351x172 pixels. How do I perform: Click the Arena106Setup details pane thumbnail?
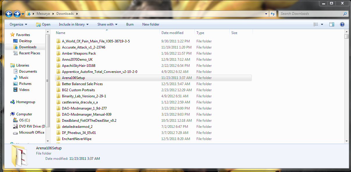click(x=19, y=156)
